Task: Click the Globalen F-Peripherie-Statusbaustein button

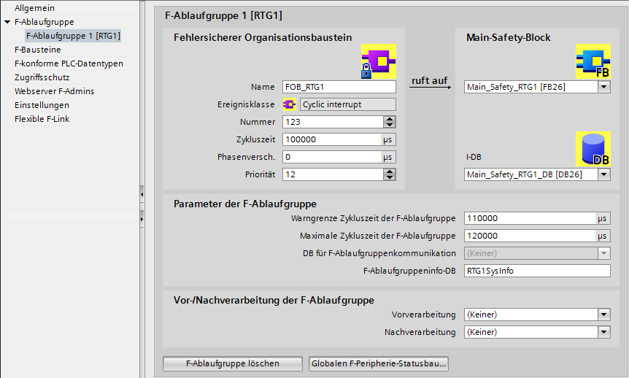Action: tap(378, 363)
